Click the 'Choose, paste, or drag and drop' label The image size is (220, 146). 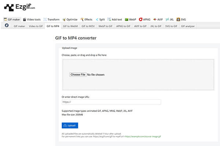click(x=84, y=55)
